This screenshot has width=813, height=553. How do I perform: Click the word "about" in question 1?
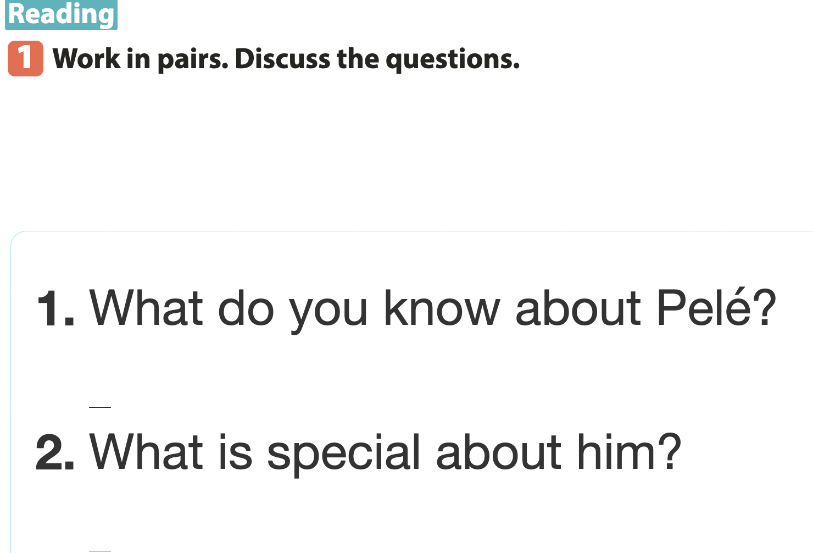coord(577,308)
